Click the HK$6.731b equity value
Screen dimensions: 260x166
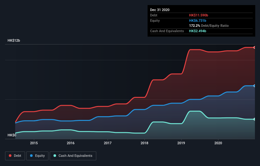coord(198,21)
